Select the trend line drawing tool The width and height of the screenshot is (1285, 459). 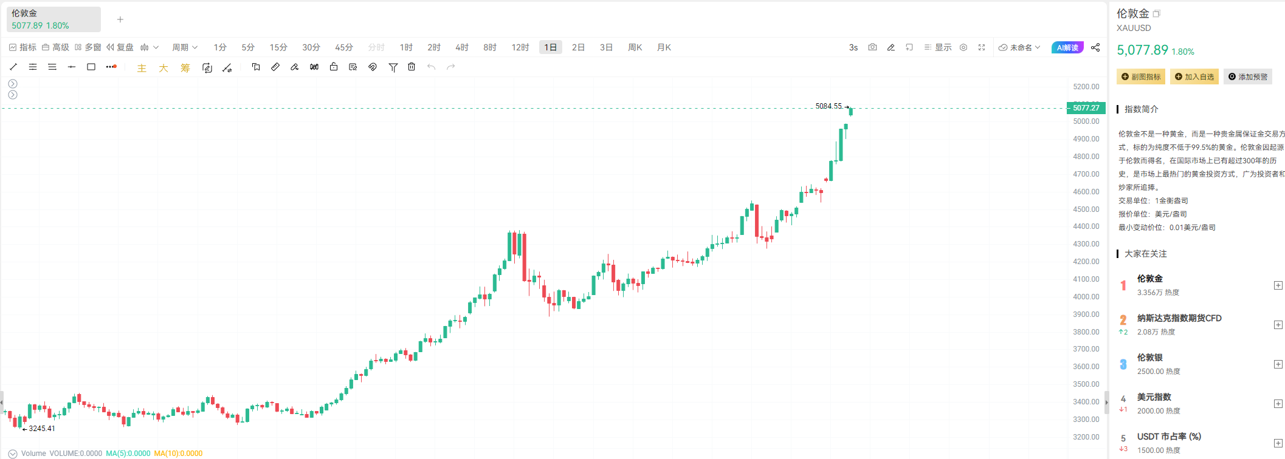(13, 67)
